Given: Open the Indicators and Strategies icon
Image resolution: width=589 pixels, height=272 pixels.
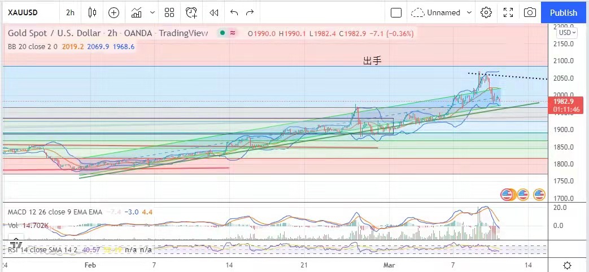Looking at the screenshot, I should pos(136,12).
